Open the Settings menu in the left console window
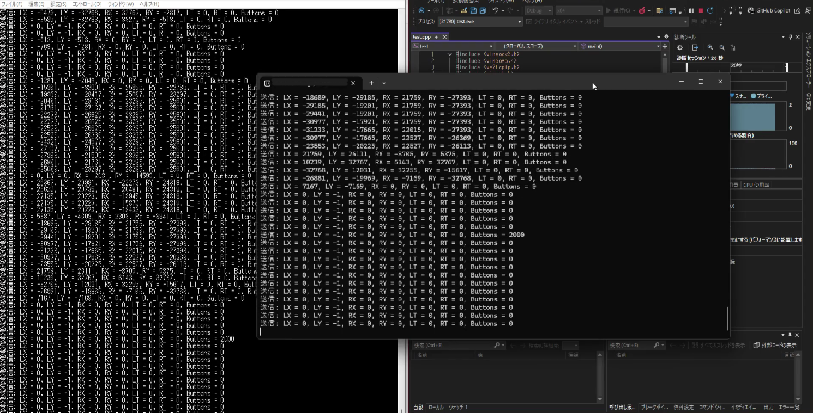 [58, 4]
